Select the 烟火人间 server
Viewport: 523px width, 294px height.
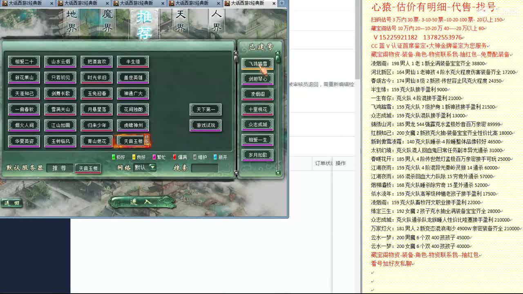(x=24, y=125)
